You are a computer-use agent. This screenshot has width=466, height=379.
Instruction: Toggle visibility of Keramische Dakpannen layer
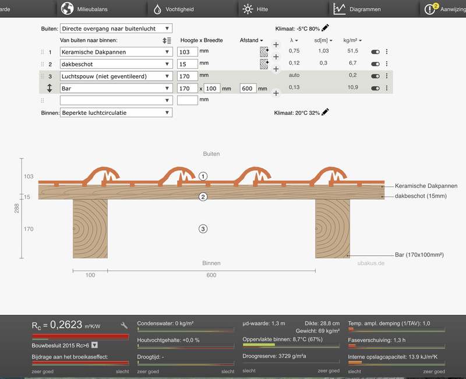(x=375, y=52)
